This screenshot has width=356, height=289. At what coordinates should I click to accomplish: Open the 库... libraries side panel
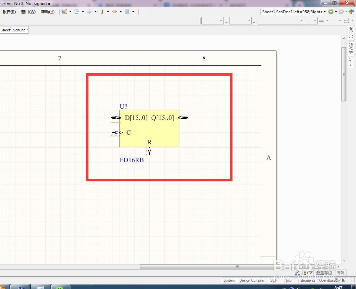[351, 62]
